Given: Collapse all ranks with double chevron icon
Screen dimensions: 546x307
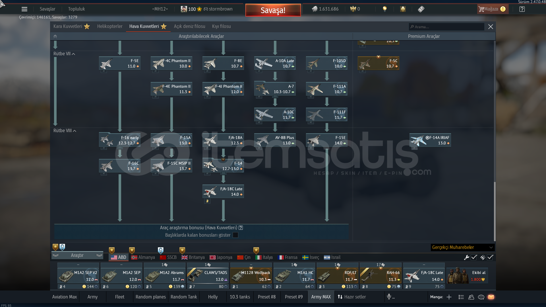Looking at the screenshot, I should pyautogui.click(x=55, y=36).
